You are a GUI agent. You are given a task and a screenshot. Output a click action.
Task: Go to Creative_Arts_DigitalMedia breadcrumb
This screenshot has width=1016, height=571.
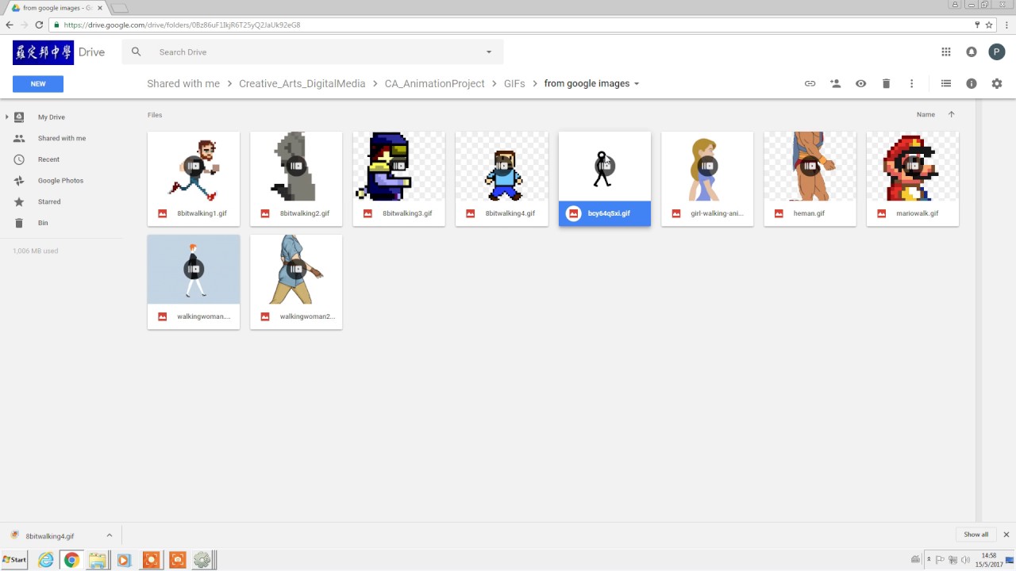coord(302,83)
